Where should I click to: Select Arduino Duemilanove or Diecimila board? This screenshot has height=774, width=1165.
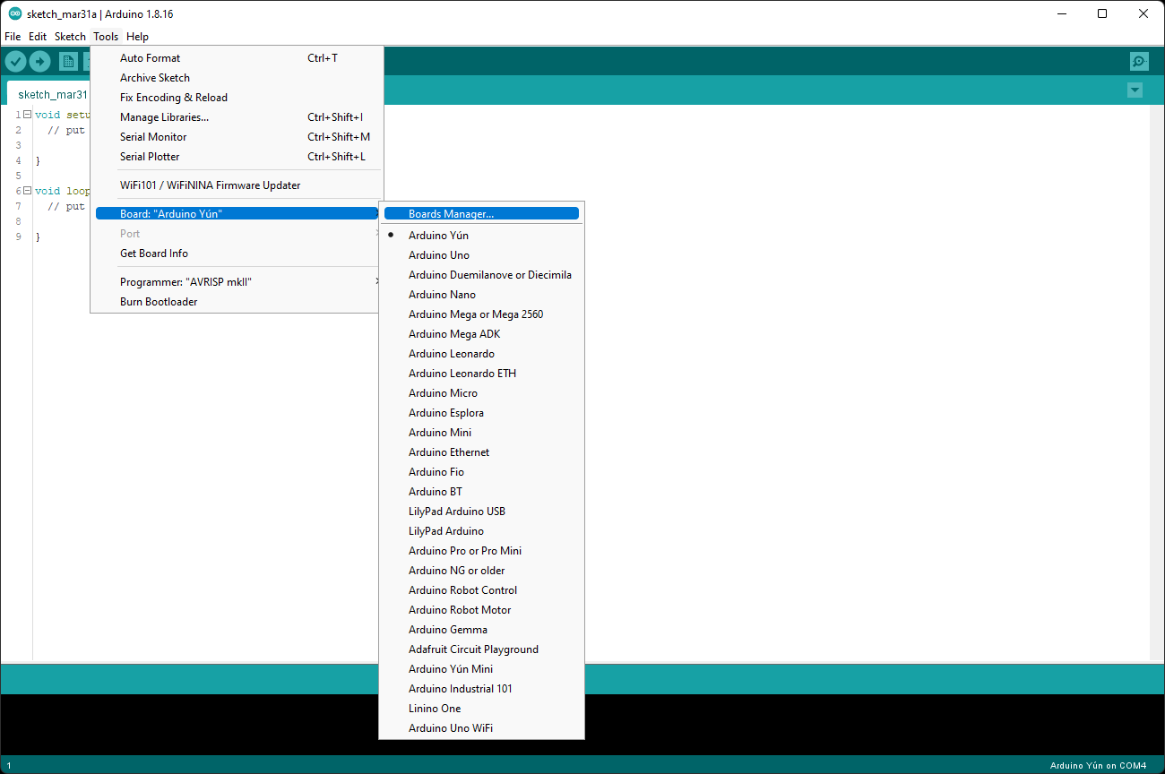pos(481,275)
